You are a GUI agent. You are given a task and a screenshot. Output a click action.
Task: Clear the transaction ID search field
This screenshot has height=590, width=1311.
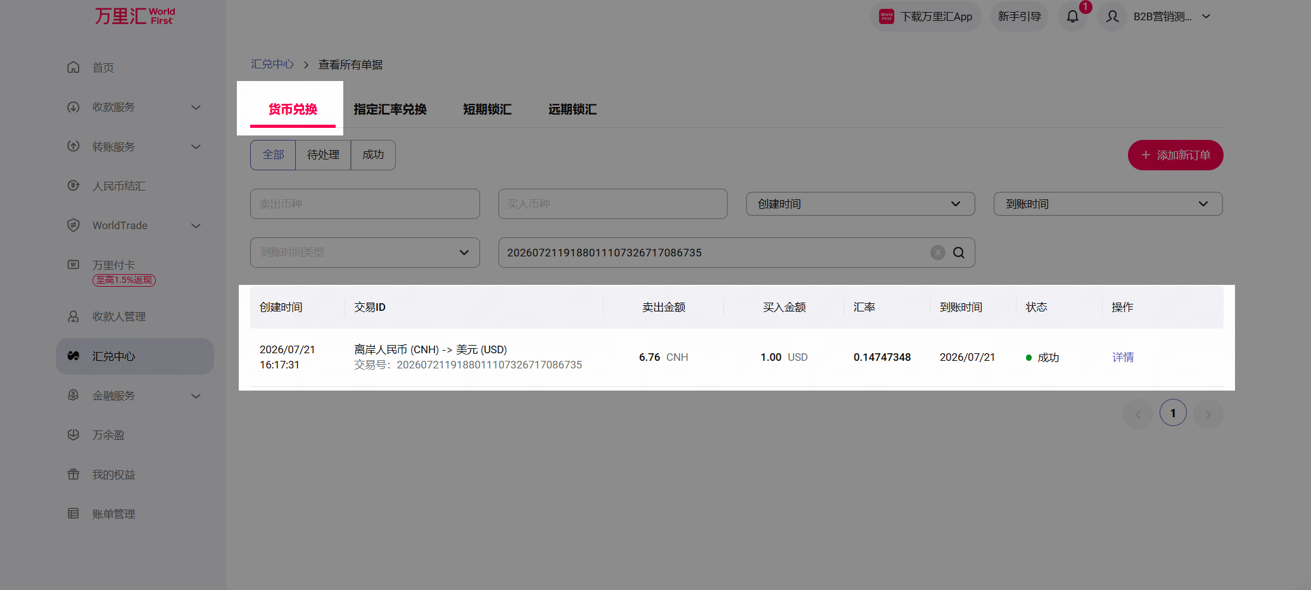(938, 253)
